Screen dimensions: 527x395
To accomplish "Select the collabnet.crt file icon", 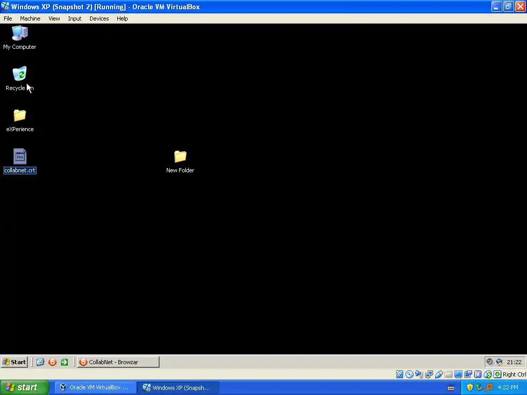I will point(20,161).
